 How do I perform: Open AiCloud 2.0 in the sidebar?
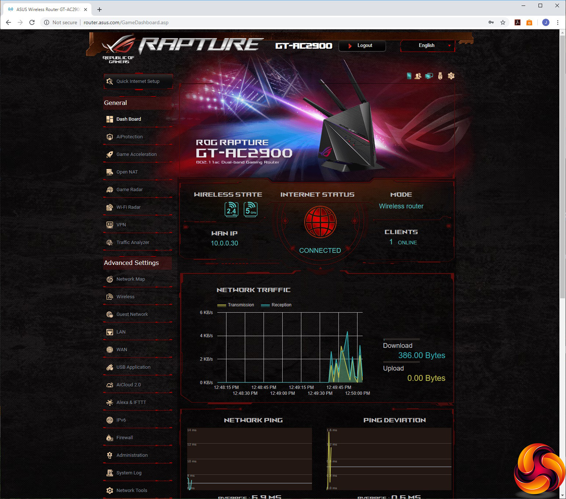[138, 385]
